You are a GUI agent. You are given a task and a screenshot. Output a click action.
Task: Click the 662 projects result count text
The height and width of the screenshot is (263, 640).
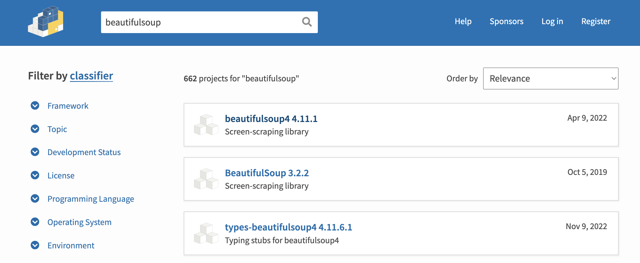(241, 78)
